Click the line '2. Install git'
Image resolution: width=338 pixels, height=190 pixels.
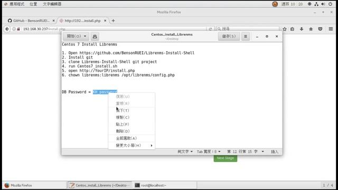77,58
